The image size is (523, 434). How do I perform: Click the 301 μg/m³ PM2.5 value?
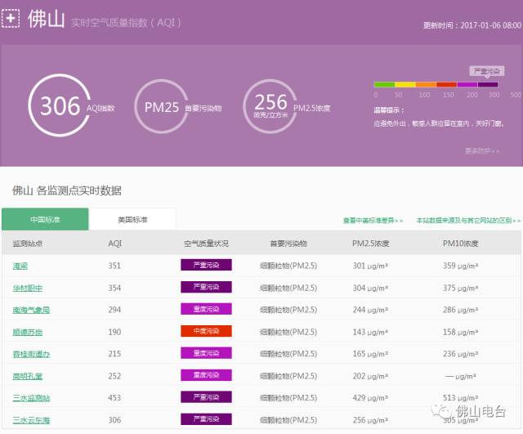pyautogui.click(x=370, y=266)
